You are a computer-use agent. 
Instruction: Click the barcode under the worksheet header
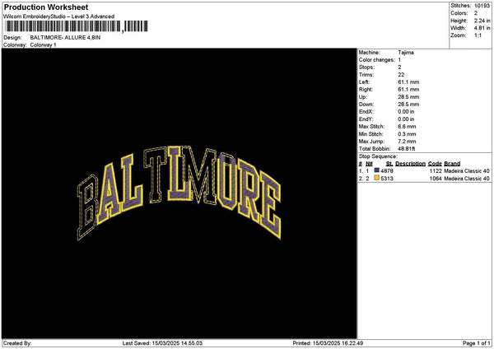tap(77, 26)
